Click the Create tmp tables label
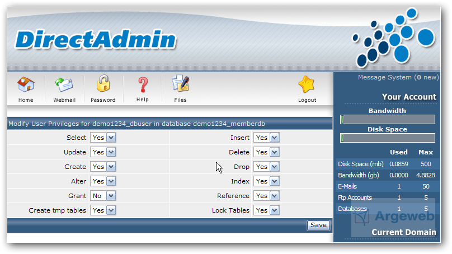 click(x=58, y=210)
